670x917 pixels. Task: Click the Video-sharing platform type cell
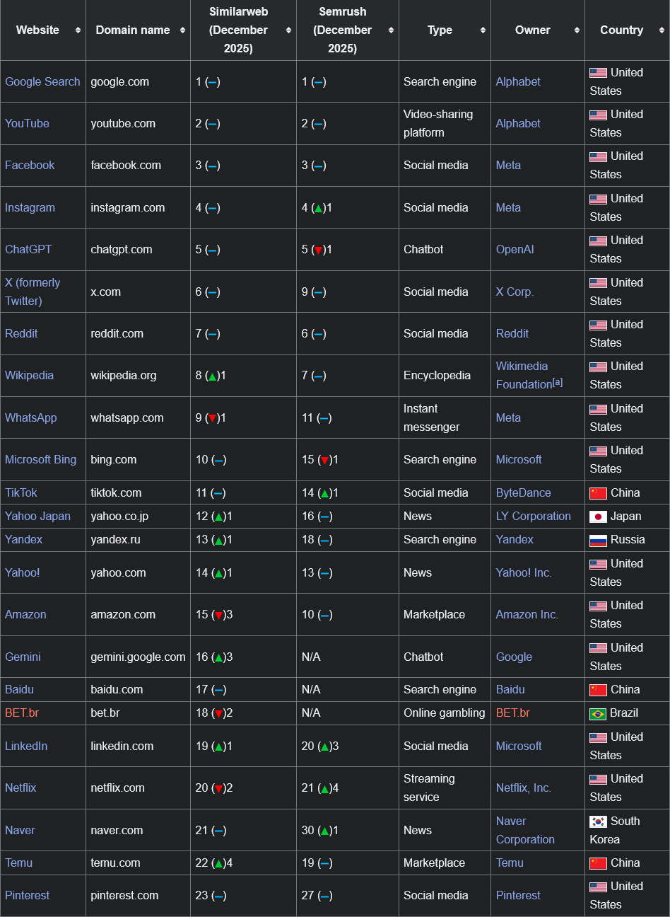[x=445, y=123]
